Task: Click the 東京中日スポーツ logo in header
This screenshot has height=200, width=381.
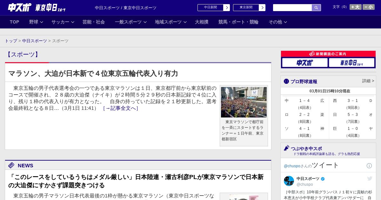Action: (x=50, y=8)
